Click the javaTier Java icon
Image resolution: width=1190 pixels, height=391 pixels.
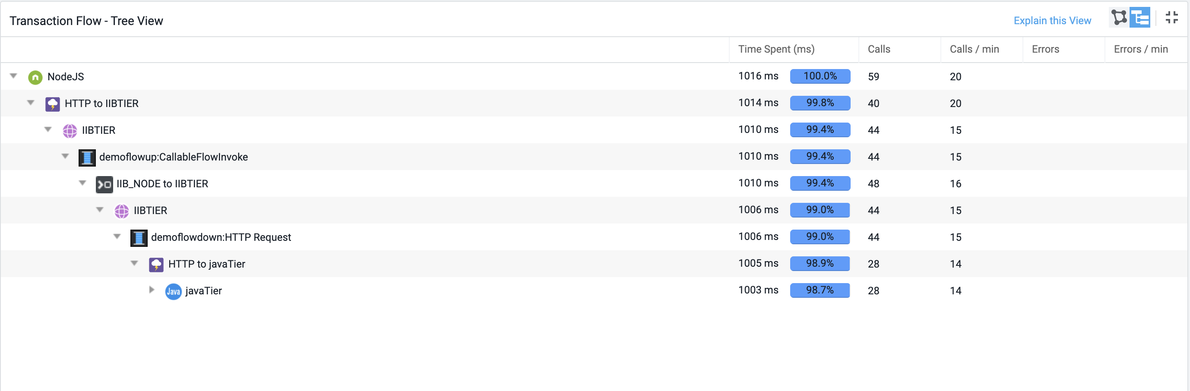[173, 291]
